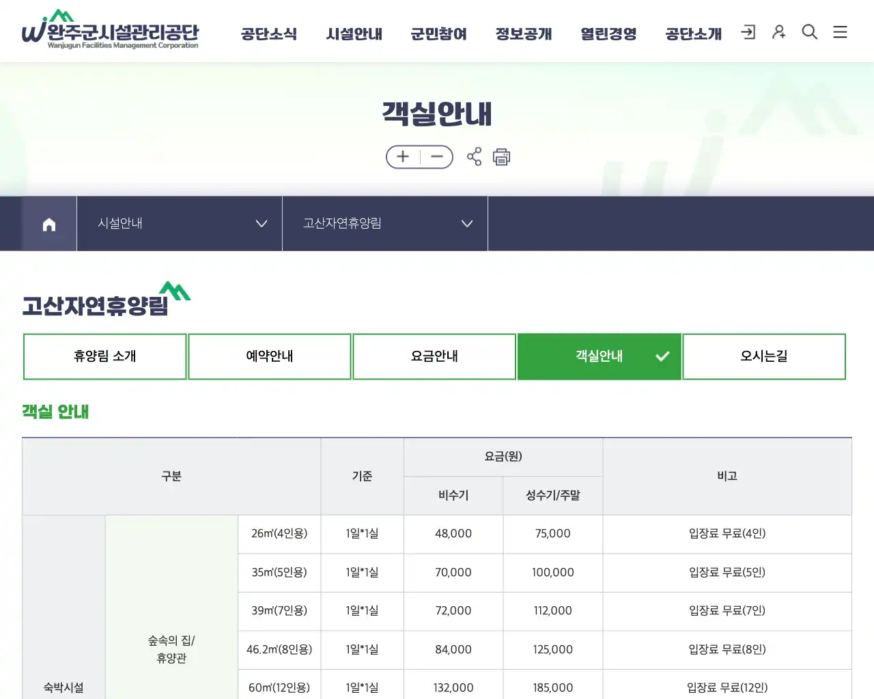Click the 70,000 off-season price

click(x=453, y=573)
